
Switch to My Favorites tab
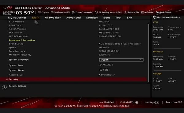click(x=17, y=18)
